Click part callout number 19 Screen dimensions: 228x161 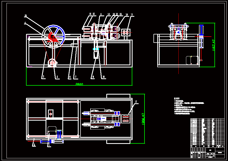coord(114,14)
